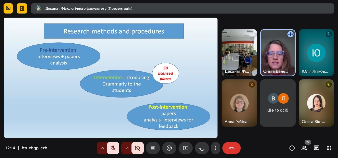Click the university logo in the presentation banner
Image resolution: width=338 pixels, height=158 pixels.
38,8
